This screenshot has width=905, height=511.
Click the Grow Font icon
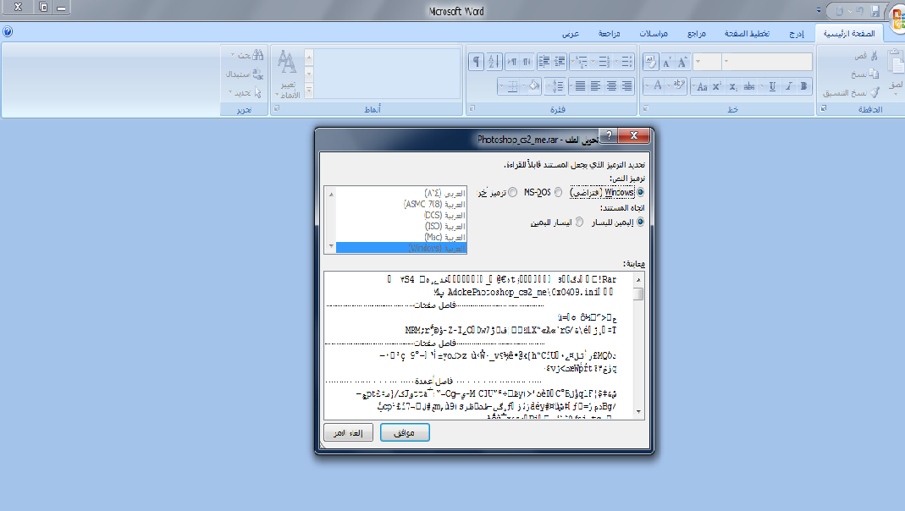(x=682, y=61)
